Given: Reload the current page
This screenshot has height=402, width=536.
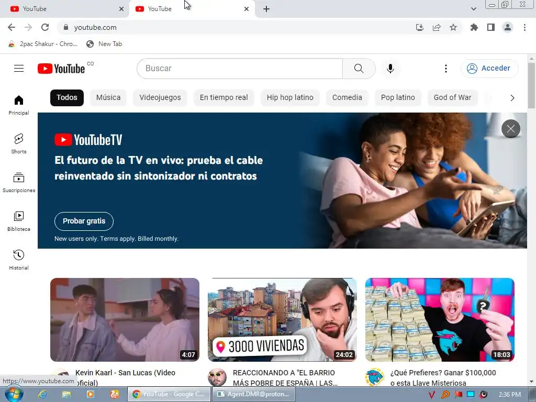Looking at the screenshot, I should [45, 27].
